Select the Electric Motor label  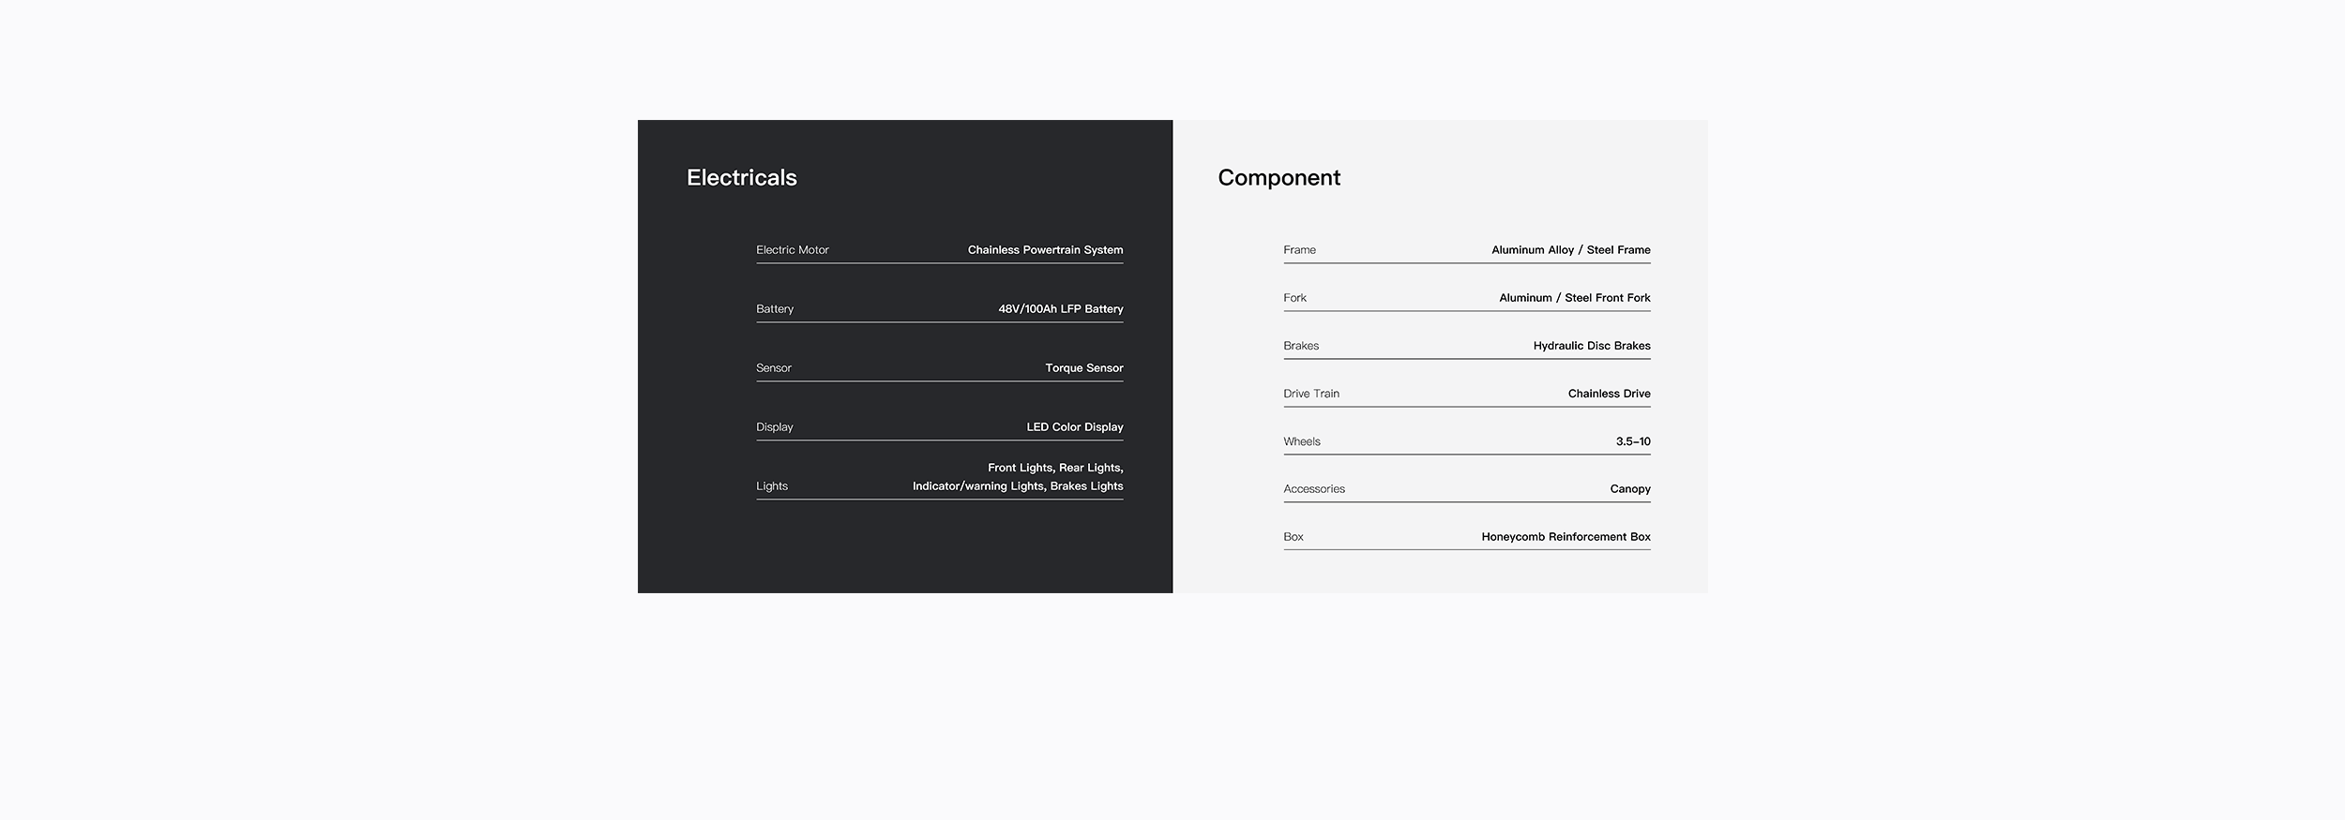pos(793,250)
